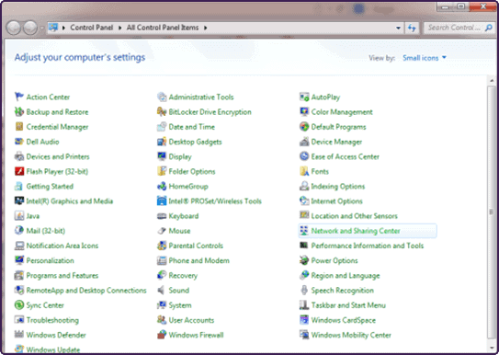Screen dimensions: 499x355
Task: Open Indexing Options
Action: [337, 187]
